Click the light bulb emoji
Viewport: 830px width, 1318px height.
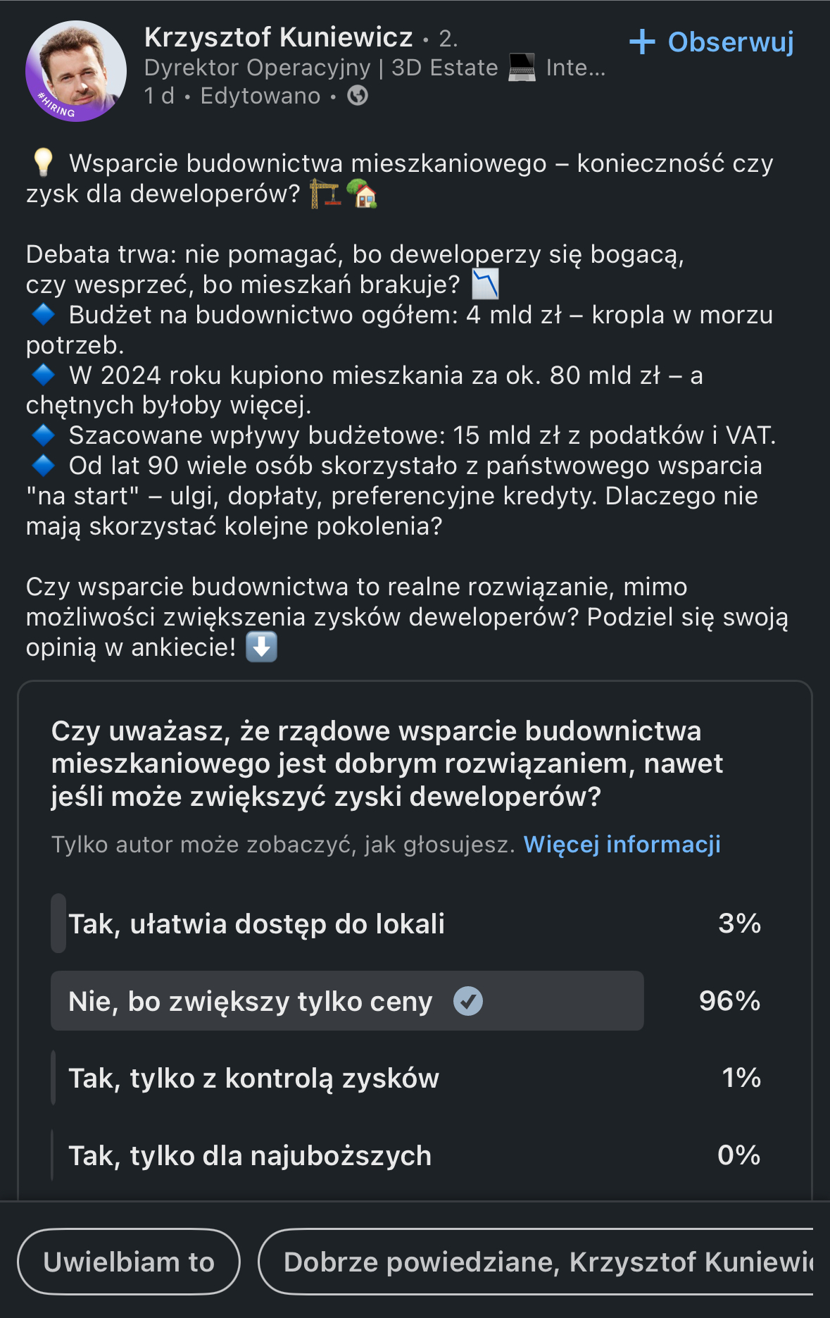43,163
